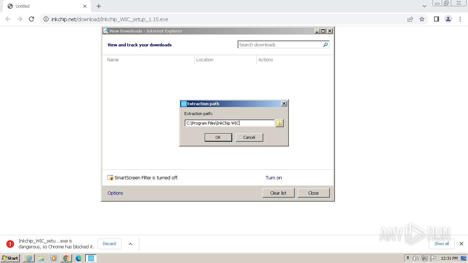Edit the extraction path text field
Viewport: 468px width, 263px height.
click(230, 123)
